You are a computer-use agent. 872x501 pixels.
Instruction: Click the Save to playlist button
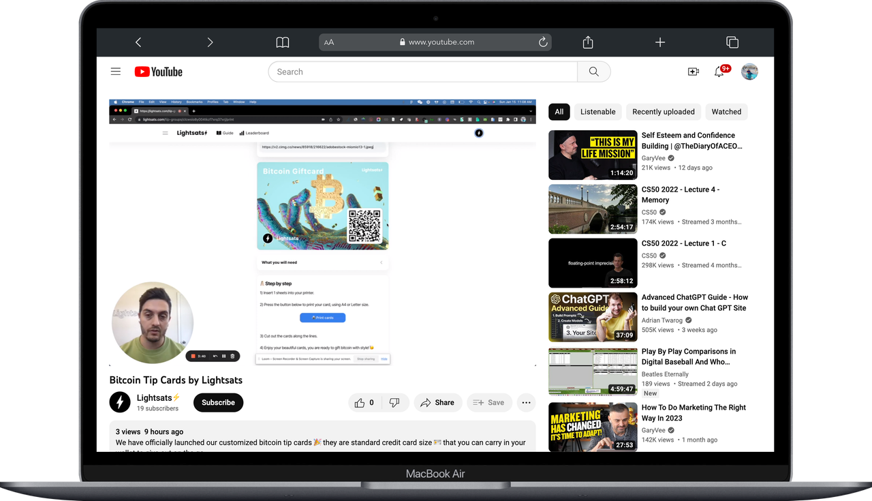coord(489,403)
